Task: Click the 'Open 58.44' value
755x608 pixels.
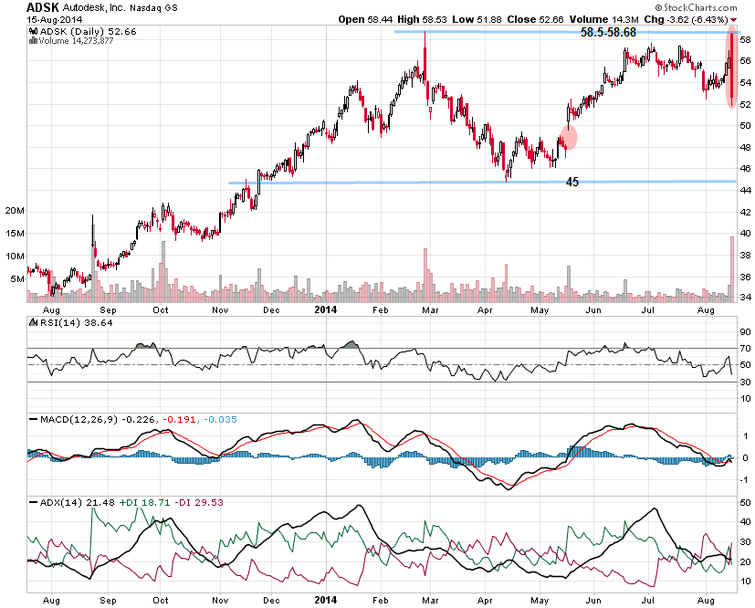Action: point(365,20)
